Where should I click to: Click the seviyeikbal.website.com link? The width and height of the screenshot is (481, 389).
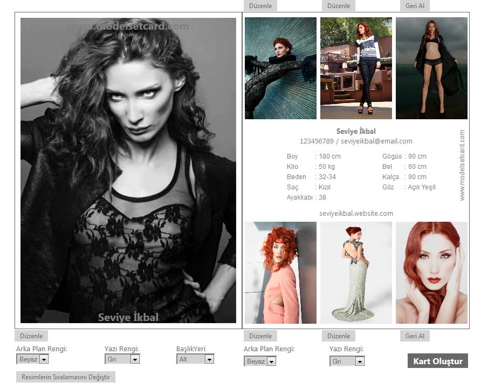click(x=356, y=214)
